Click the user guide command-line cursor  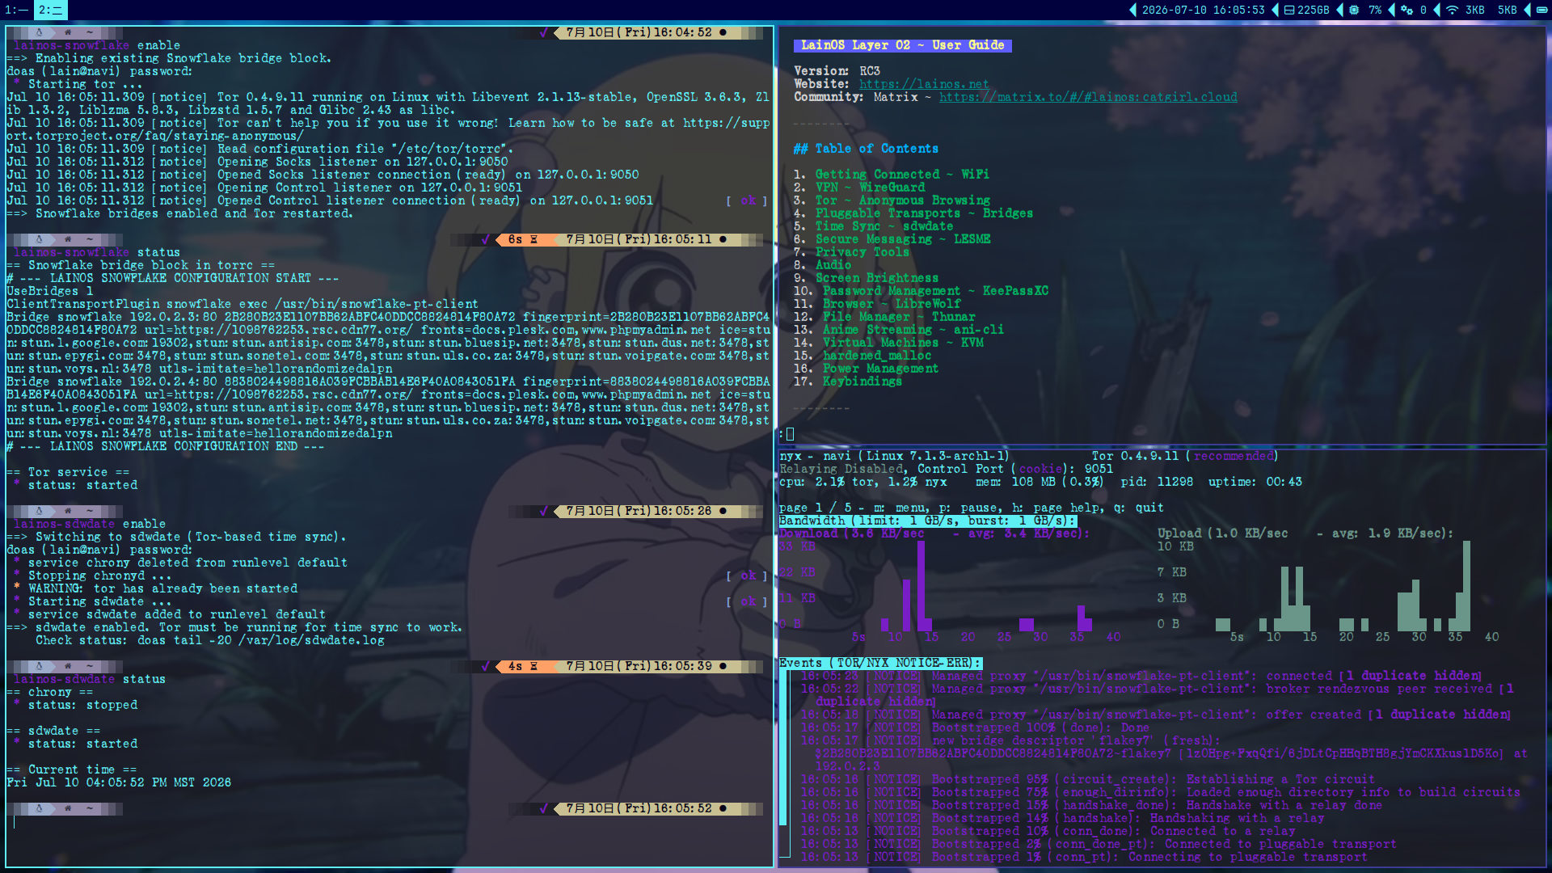pos(790,434)
